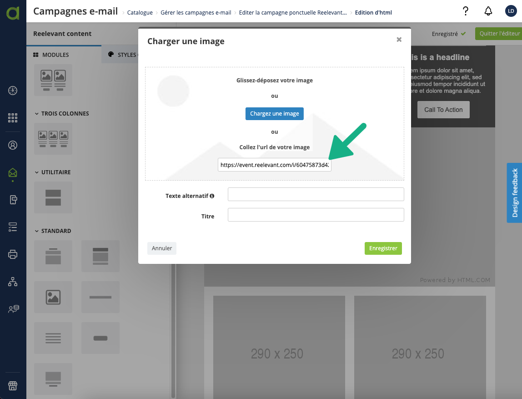The image size is (522, 399).
Task: Open the help question mark icon
Action: point(466,11)
